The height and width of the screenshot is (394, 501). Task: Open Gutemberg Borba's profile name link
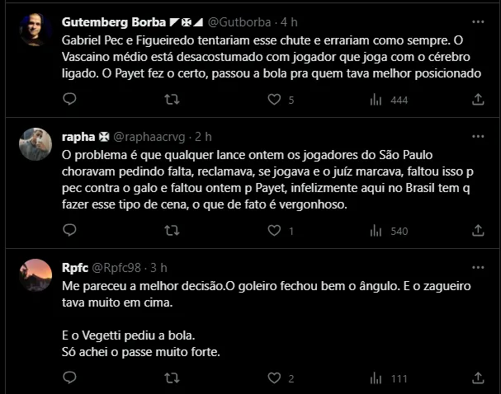tap(113, 22)
